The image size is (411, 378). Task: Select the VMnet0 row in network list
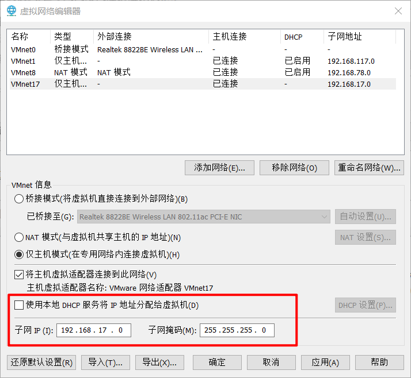click(x=23, y=50)
